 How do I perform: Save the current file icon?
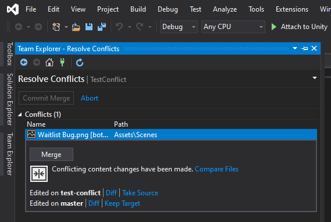click(x=89, y=27)
